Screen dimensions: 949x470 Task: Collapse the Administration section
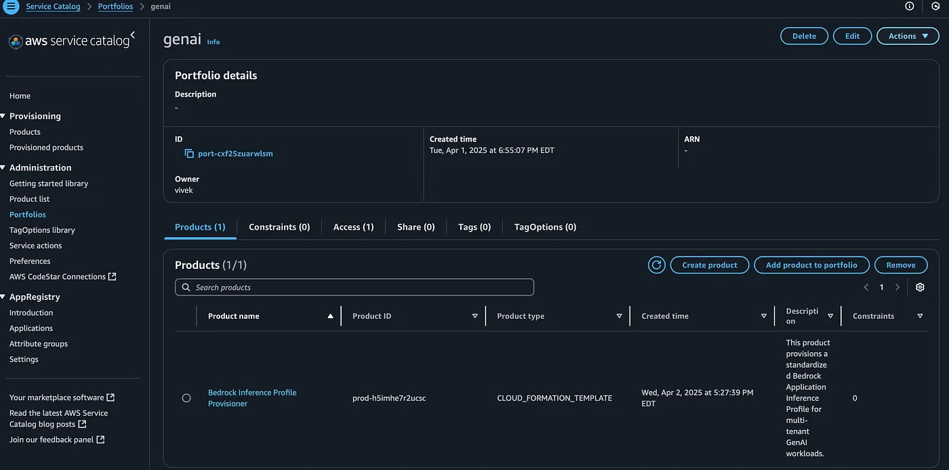[3, 167]
